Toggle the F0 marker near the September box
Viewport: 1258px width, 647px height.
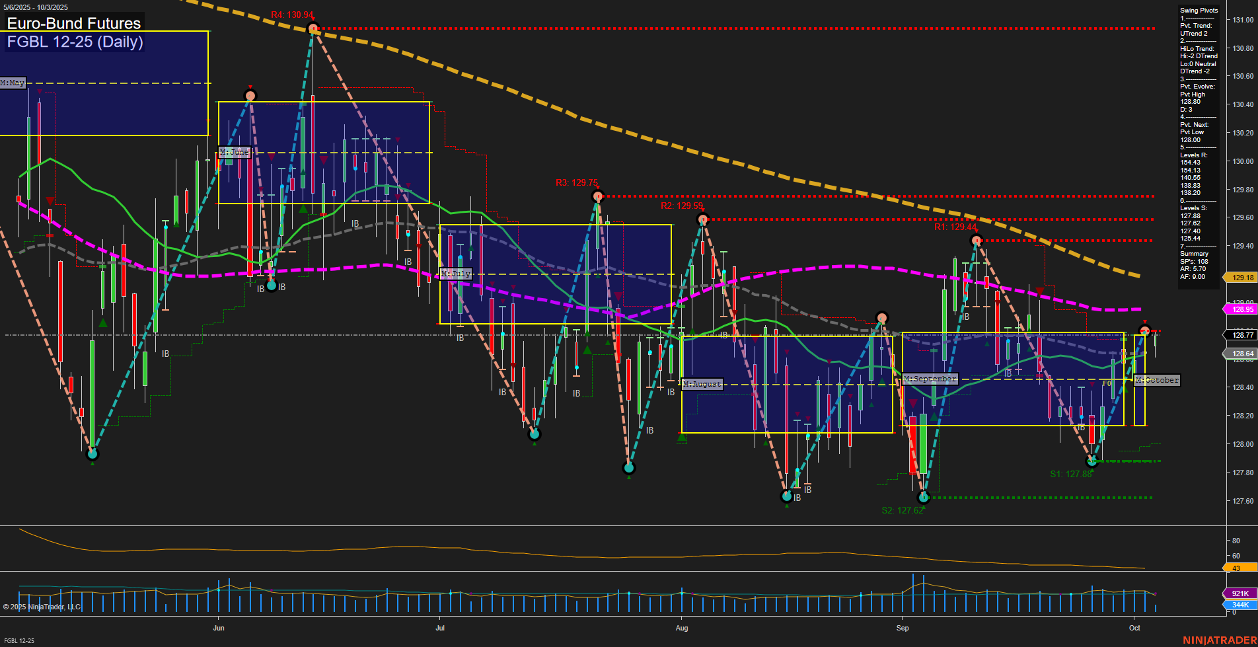1105,382
